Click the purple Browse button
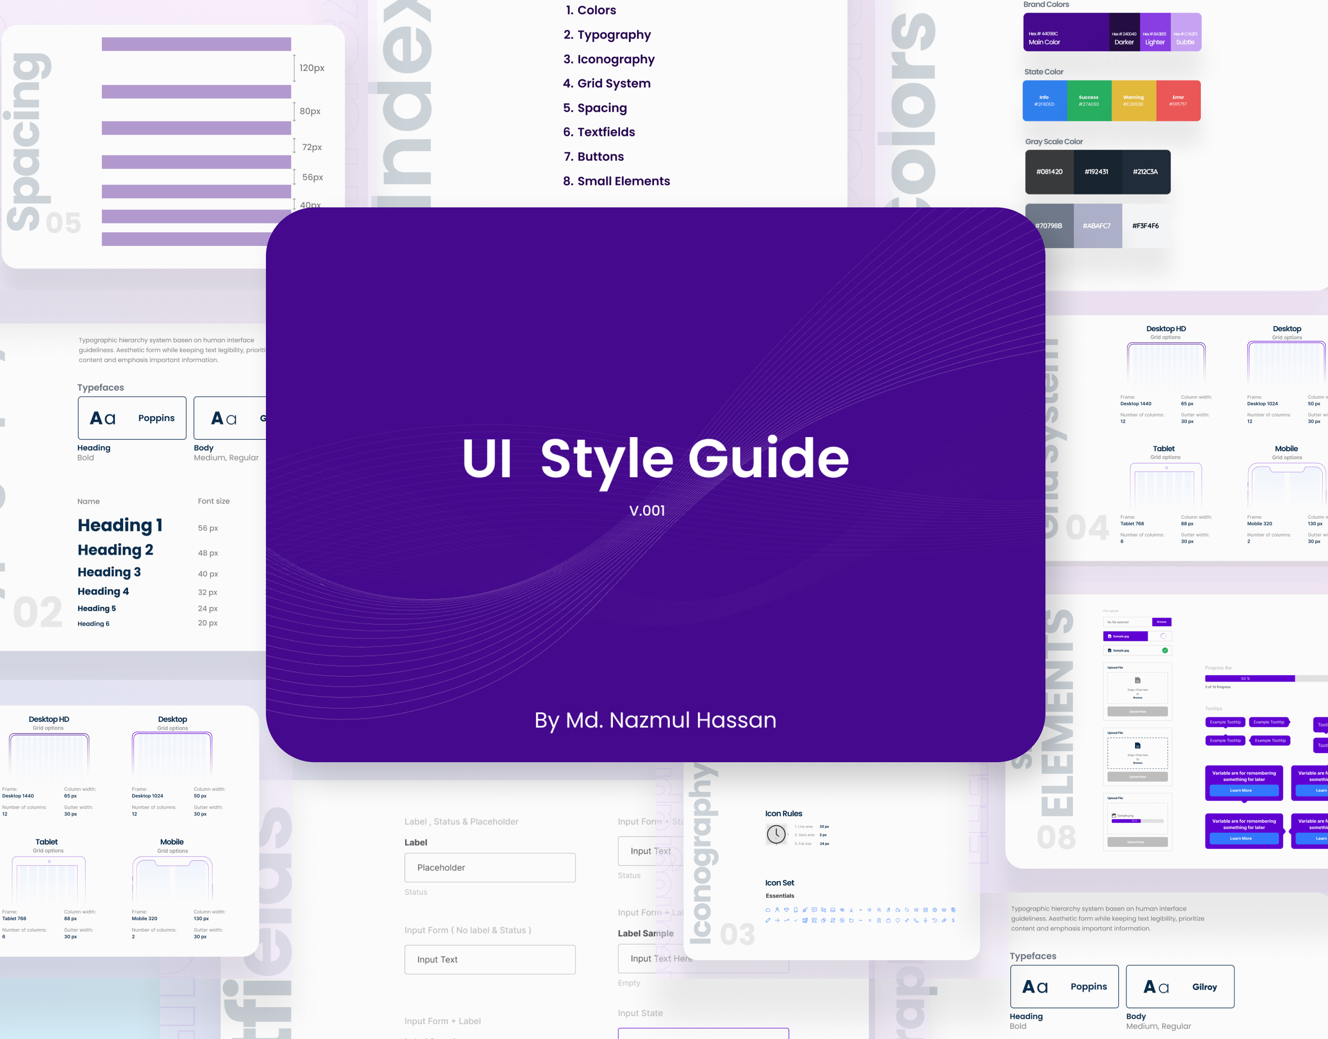The image size is (1328, 1039). tap(1162, 622)
